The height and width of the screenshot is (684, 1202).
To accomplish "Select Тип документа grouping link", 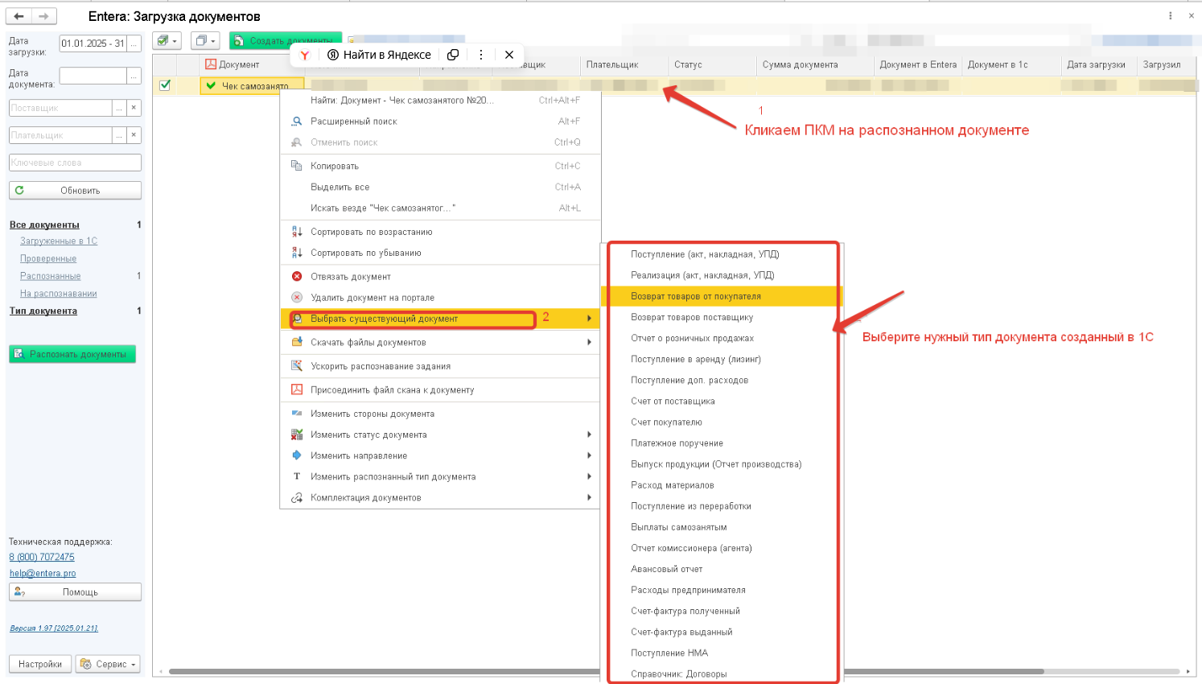I will [43, 311].
